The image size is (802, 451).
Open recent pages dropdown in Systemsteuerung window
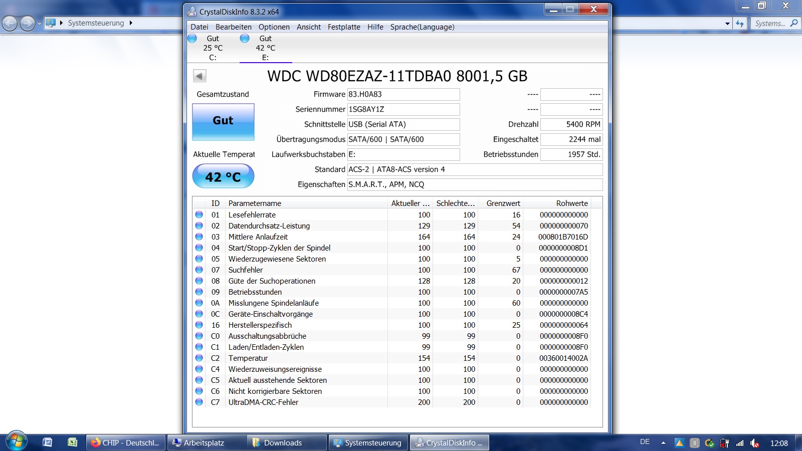[39, 23]
